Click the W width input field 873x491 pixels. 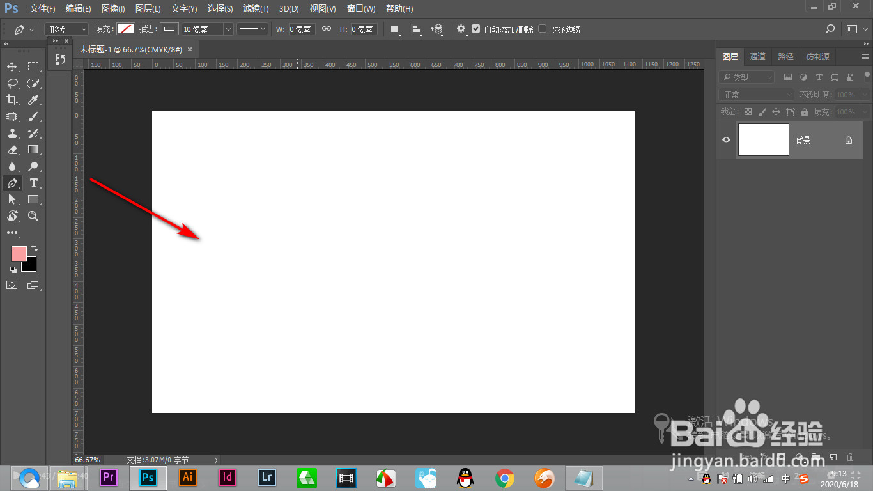coord(302,29)
